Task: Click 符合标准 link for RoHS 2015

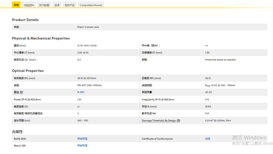Action: [x=82, y=139]
